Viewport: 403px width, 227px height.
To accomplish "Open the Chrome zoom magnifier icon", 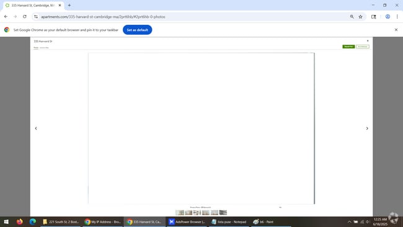I will pyautogui.click(x=352, y=17).
